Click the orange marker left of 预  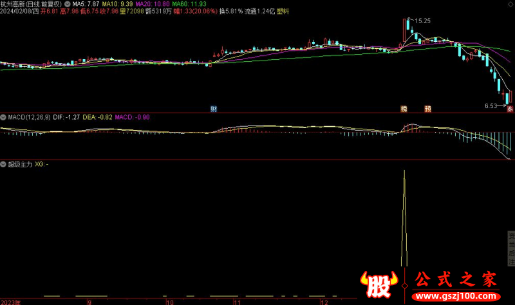coord(404,109)
